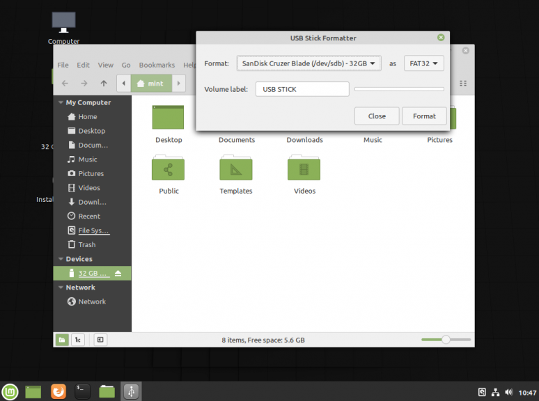Open Network in the sidebar
This screenshot has height=401, width=539.
(92, 301)
